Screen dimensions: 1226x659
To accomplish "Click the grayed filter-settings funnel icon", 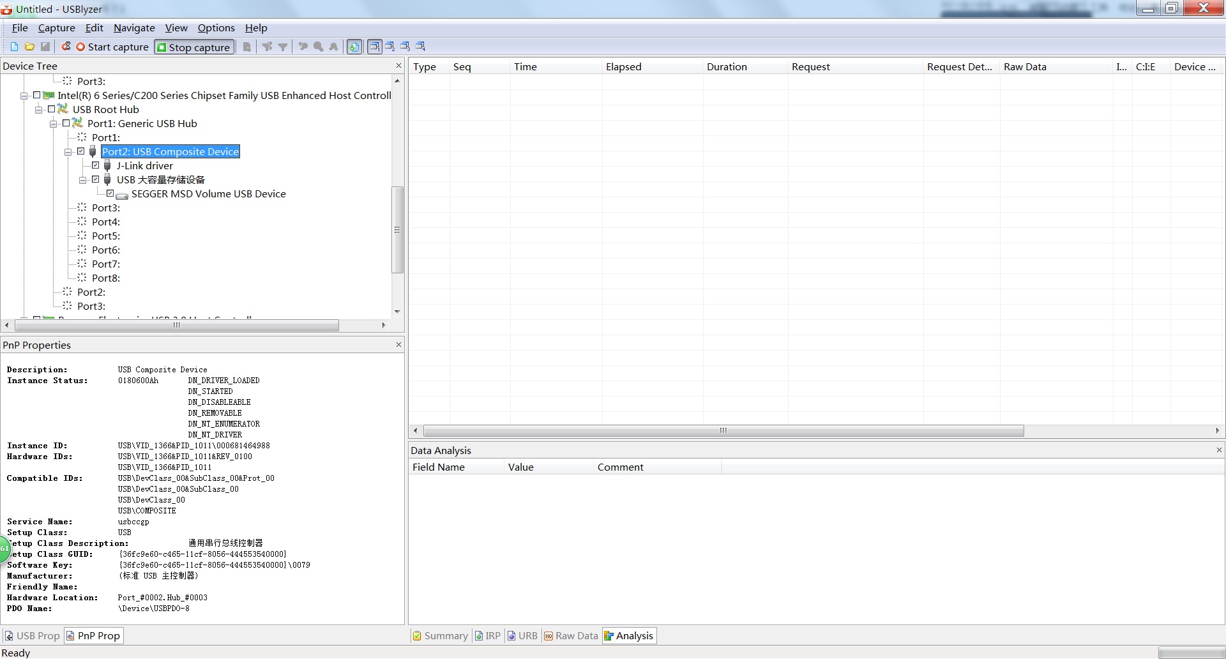I will [267, 47].
